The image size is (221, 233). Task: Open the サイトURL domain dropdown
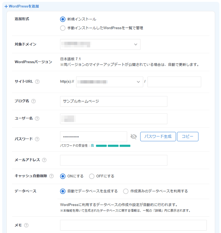tap(110, 82)
